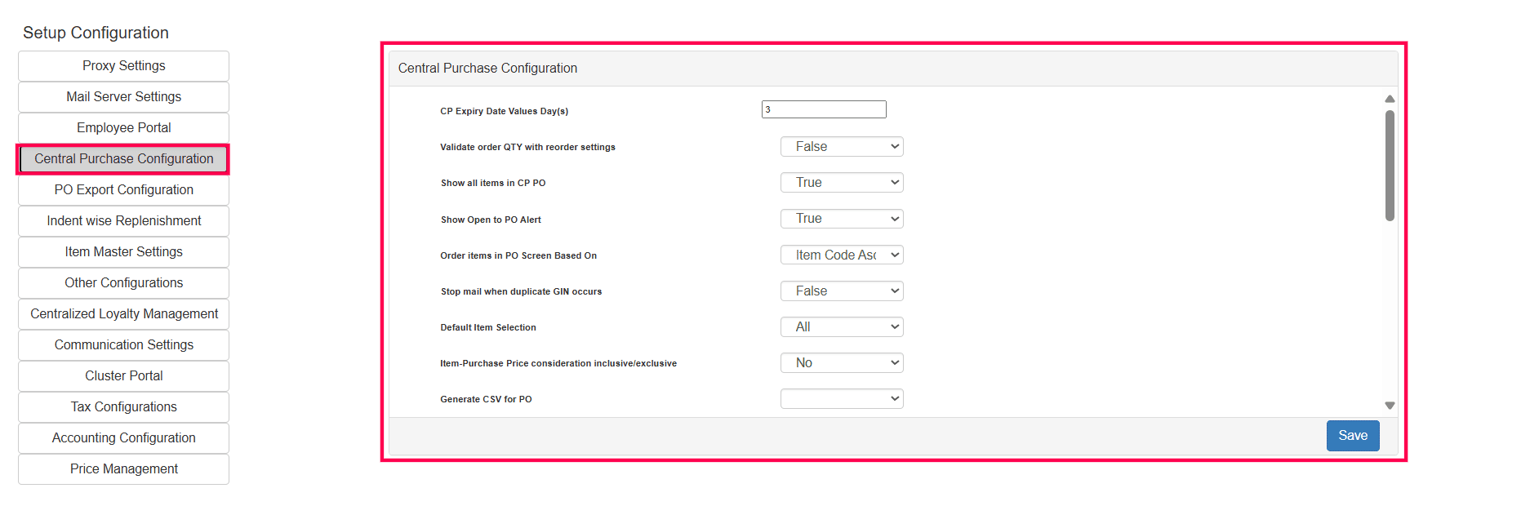Image resolution: width=1530 pixels, height=506 pixels.
Task: Expand Validate order QTY with reorder dropdown
Action: tap(841, 147)
